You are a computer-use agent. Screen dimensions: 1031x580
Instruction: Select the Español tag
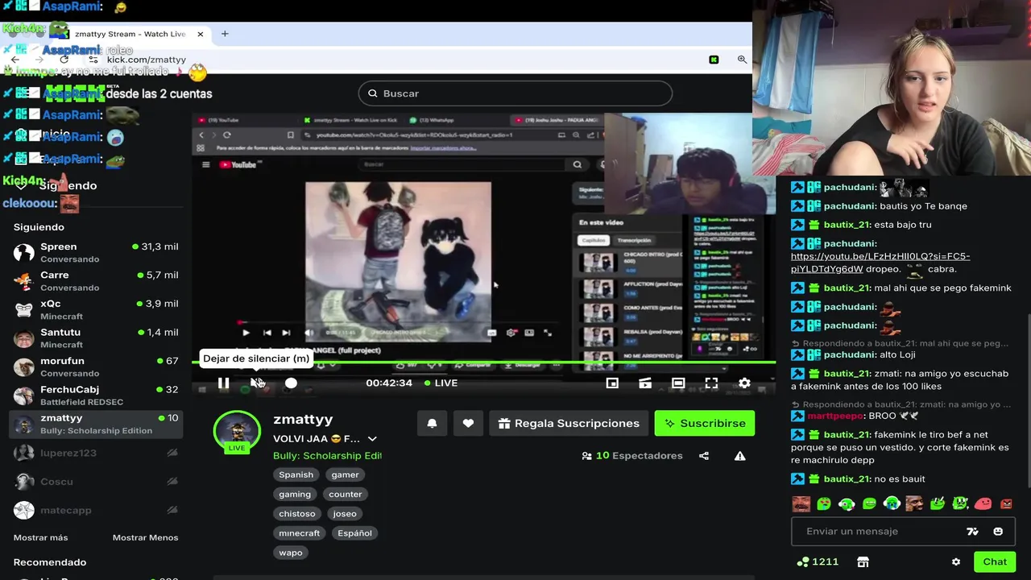tap(354, 533)
